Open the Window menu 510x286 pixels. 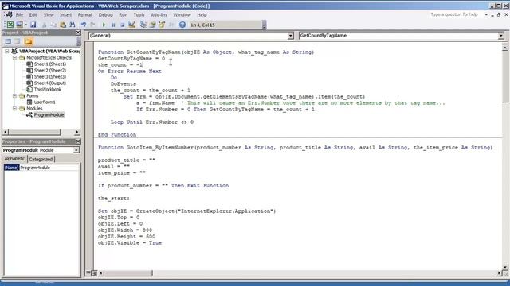click(182, 15)
